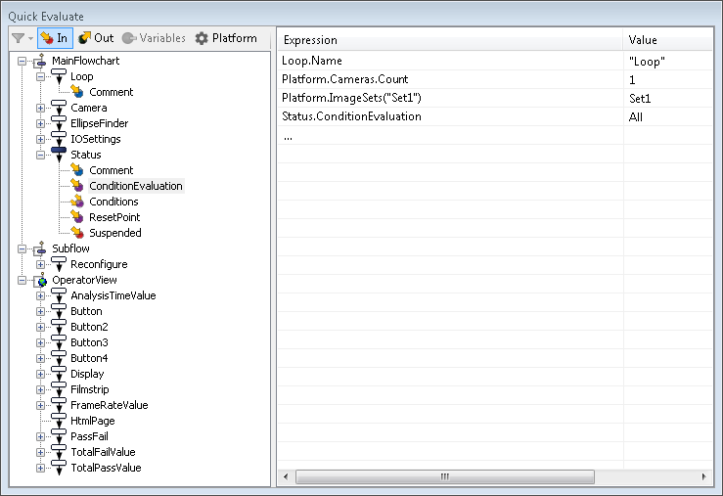Select the Status.ConditionEvaluation expression row

click(x=495, y=116)
